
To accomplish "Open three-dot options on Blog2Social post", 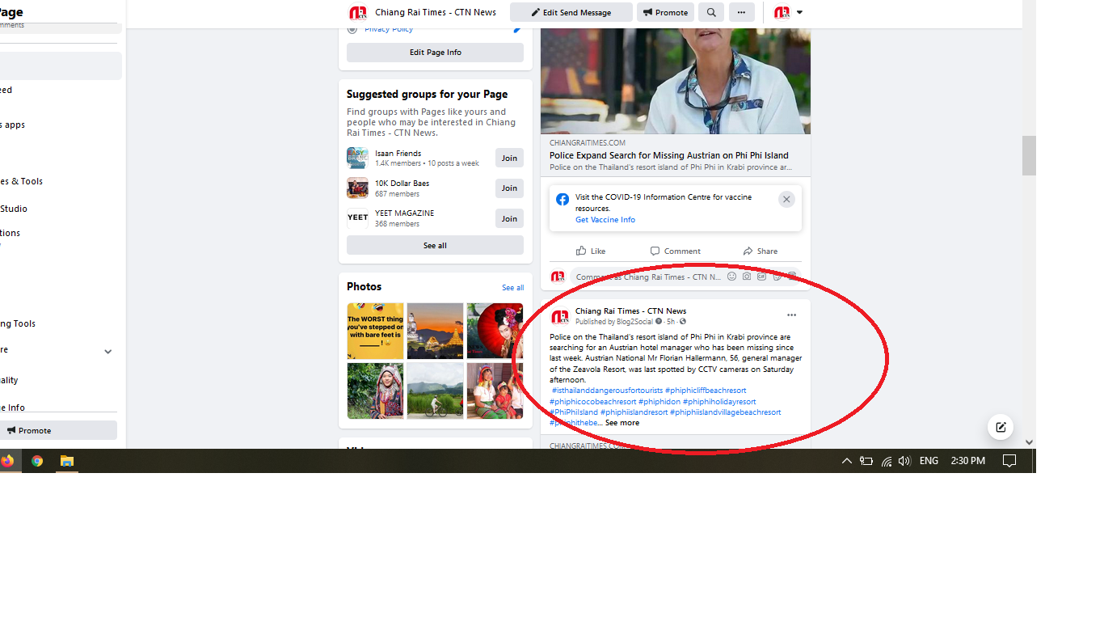I will 791,315.
